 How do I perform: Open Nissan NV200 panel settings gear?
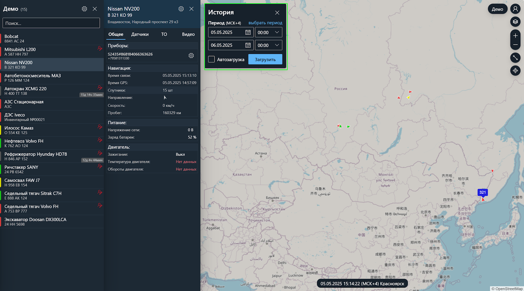181,9
